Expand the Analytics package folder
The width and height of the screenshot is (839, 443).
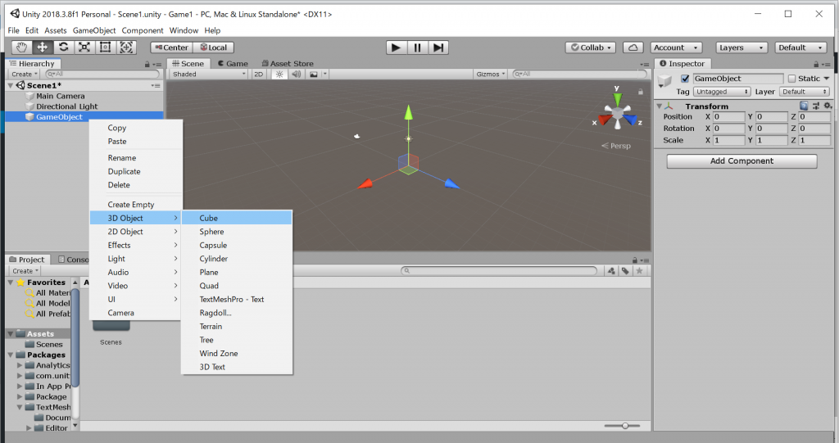(20, 365)
